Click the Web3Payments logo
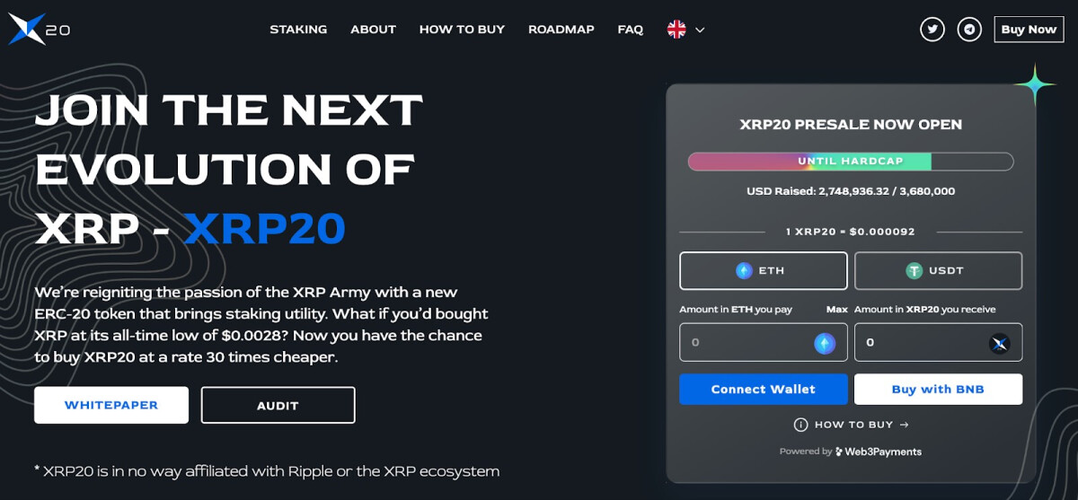The width and height of the screenshot is (1078, 500). pos(878,452)
